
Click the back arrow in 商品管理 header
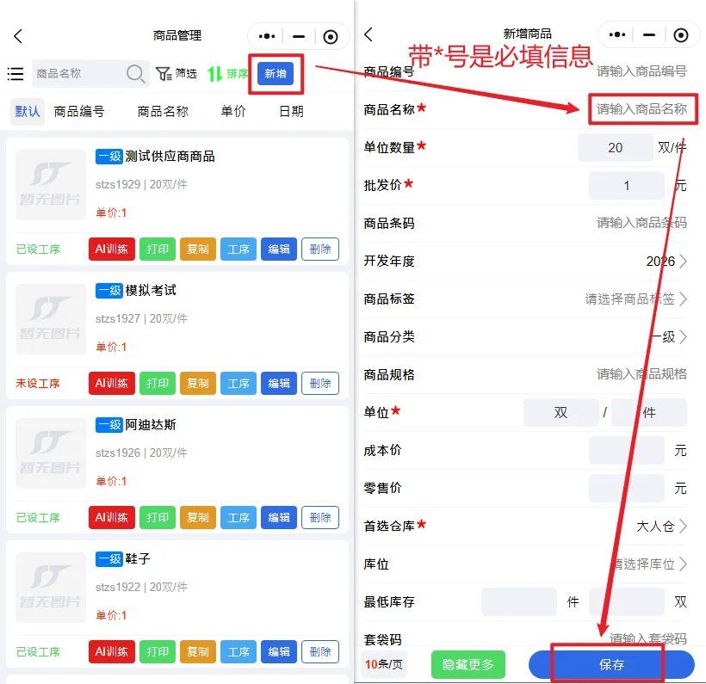click(18, 36)
